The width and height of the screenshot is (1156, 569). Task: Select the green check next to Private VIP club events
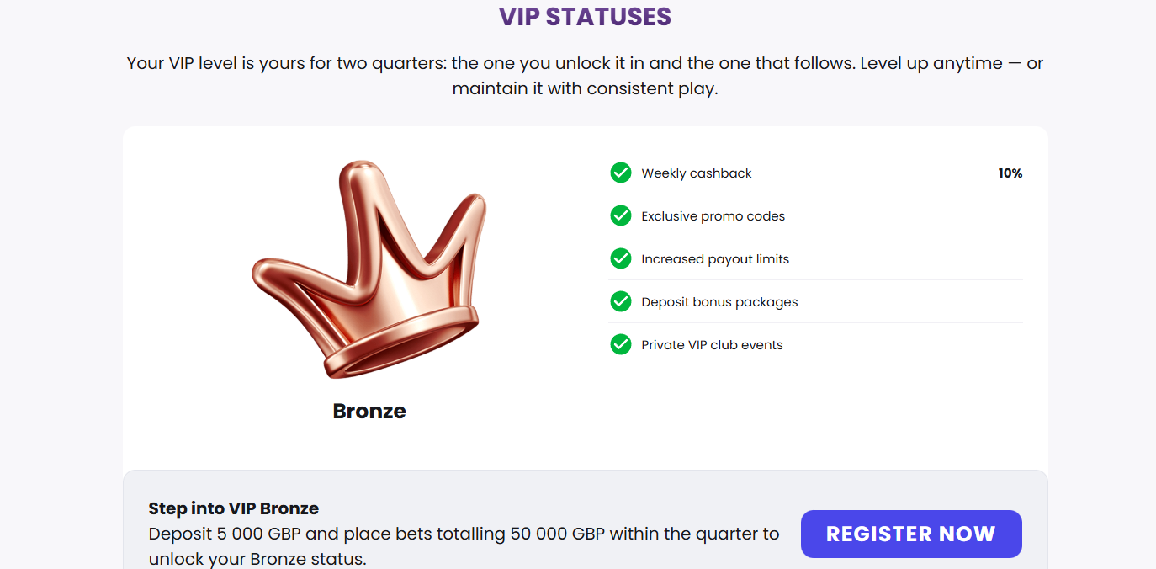620,344
